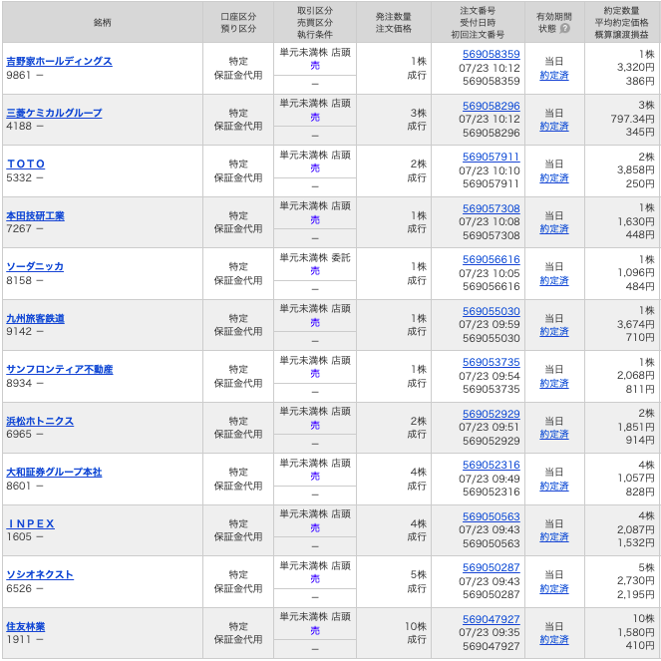Click 約定済 status in 九州旅客鉄道 row
The image size is (661, 661).
554,331
